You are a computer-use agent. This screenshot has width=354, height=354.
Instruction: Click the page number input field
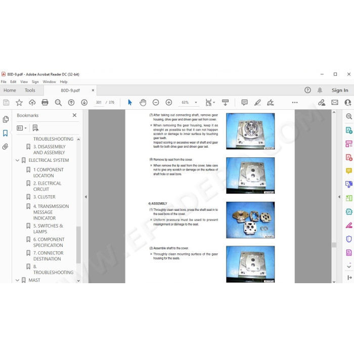pos(99,103)
